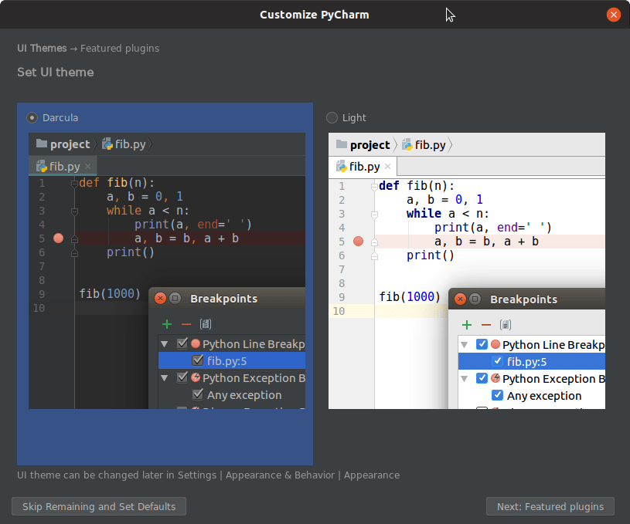Click fib(1000) call in Darcula preview code
The width and height of the screenshot is (630, 524).
110,294
